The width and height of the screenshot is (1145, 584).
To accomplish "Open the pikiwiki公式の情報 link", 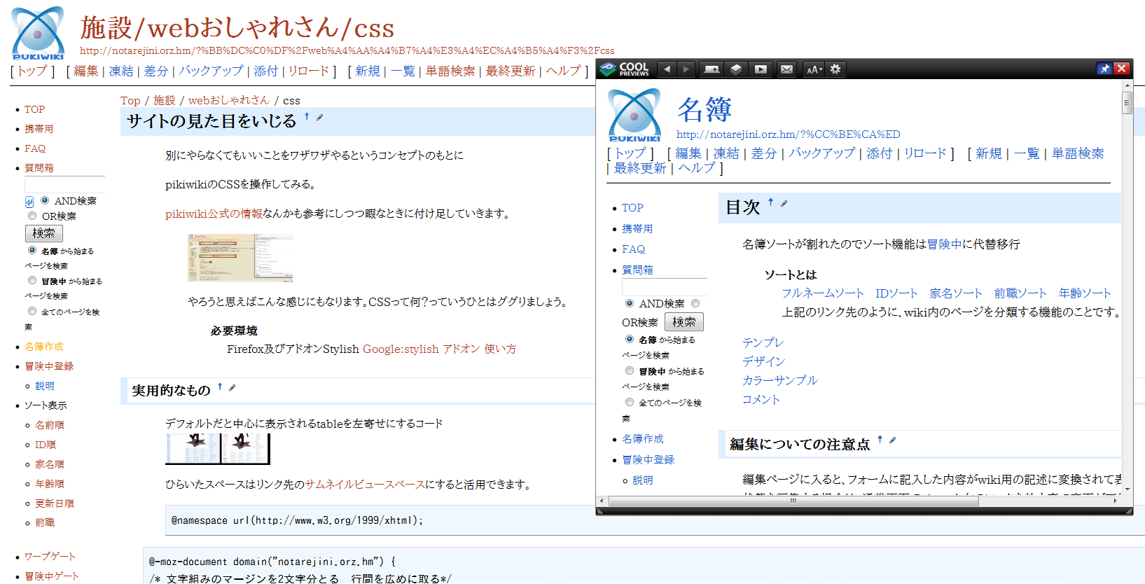I will coord(214,214).
